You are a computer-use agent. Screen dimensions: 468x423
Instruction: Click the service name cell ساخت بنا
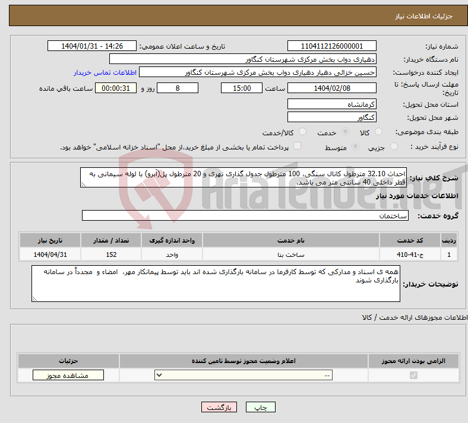(x=291, y=255)
